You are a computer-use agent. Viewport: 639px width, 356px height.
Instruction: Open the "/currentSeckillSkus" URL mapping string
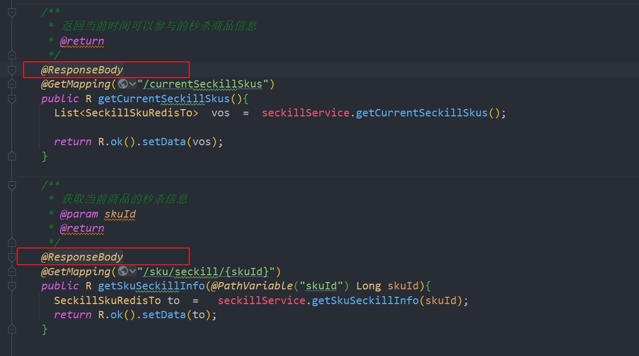pos(203,84)
